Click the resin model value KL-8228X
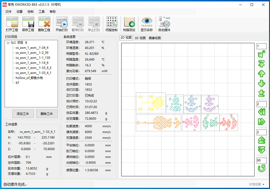Image resolution: width=270 pixels, height=189 pixels. (92, 54)
